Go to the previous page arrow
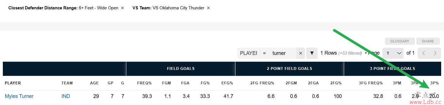444x105 pixels. (x=424, y=53)
